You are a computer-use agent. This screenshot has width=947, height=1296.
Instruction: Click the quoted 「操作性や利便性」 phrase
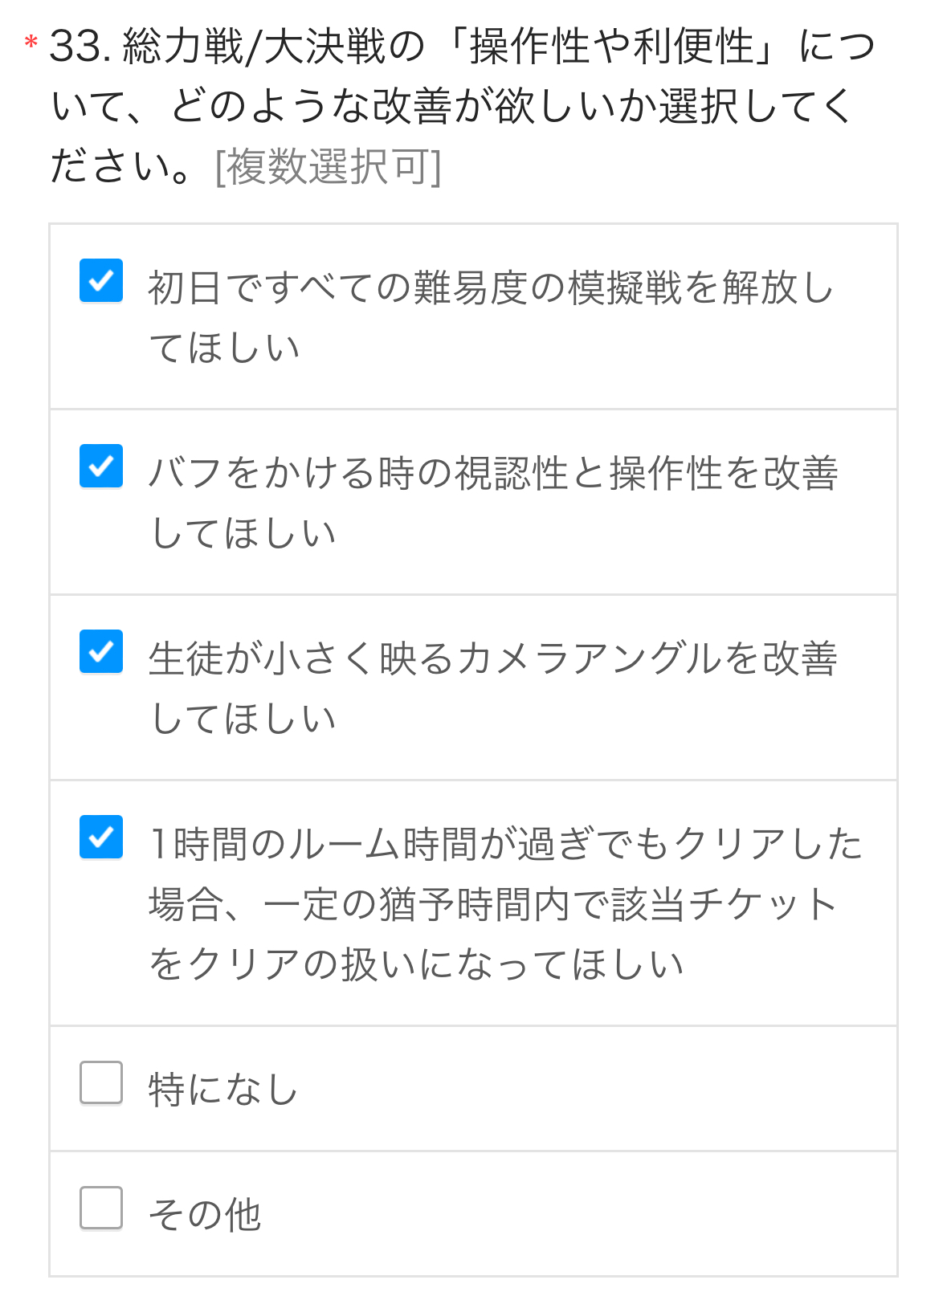pos(610,47)
